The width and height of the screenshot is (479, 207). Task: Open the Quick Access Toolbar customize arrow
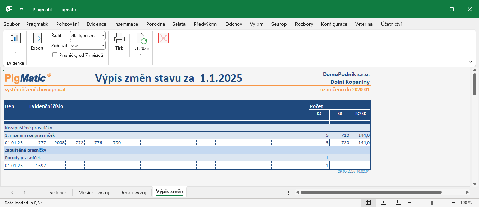[x=22, y=9]
